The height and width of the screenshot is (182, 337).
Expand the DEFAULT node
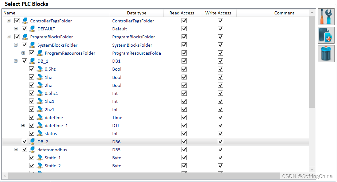[x=16, y=29]
